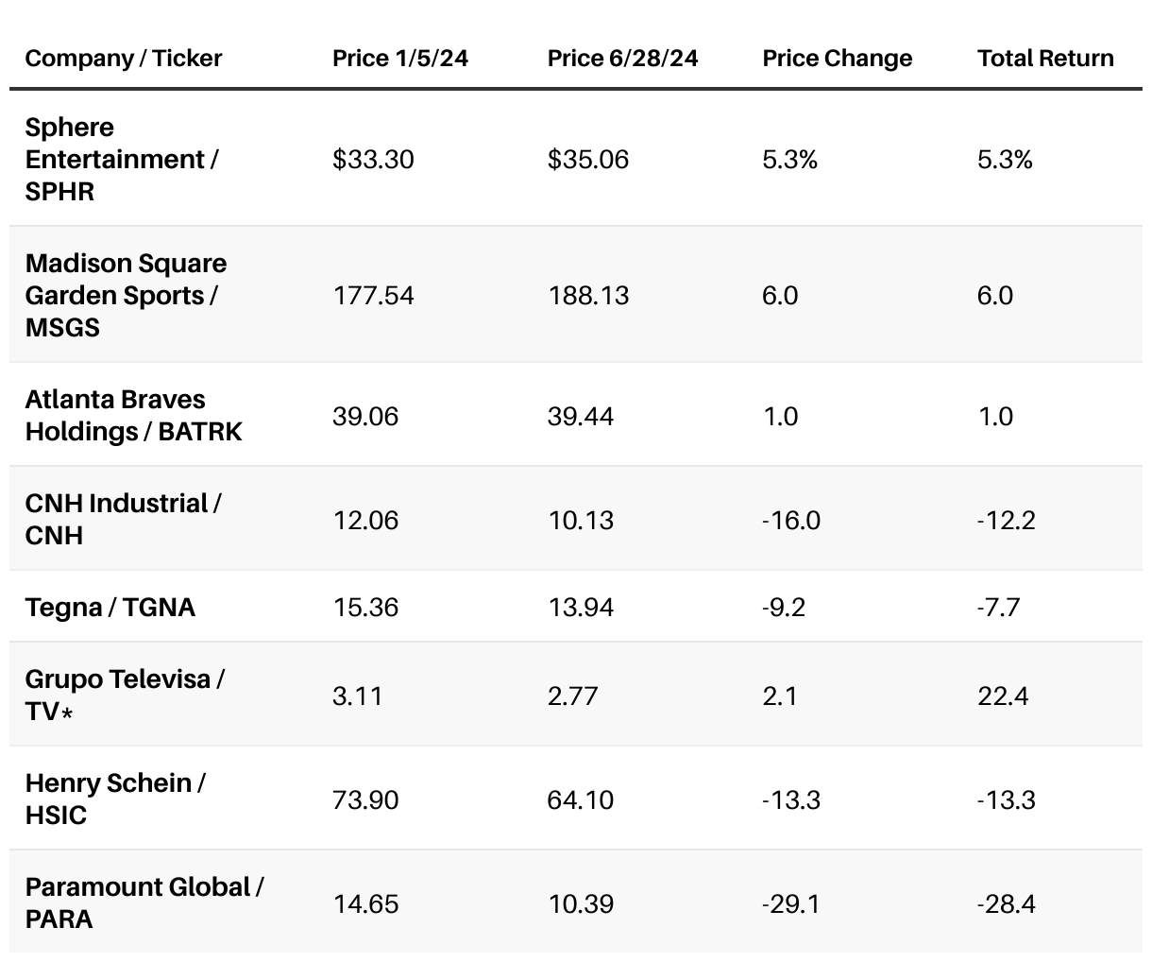This screenshot has width=1152, height=962.
Task: Select the Madison Square Garden Sports row name
Action: point(126,295)
